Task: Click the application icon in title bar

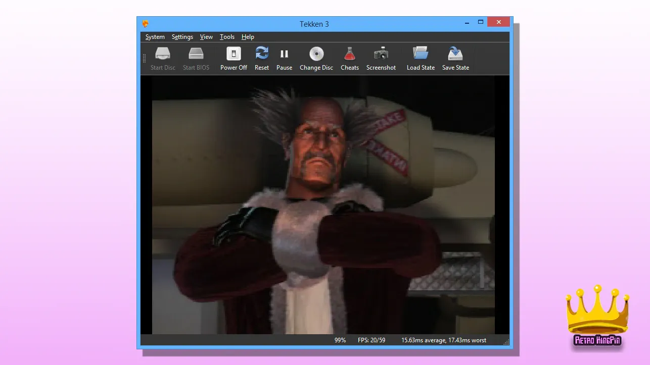Action: click(146, 24)
